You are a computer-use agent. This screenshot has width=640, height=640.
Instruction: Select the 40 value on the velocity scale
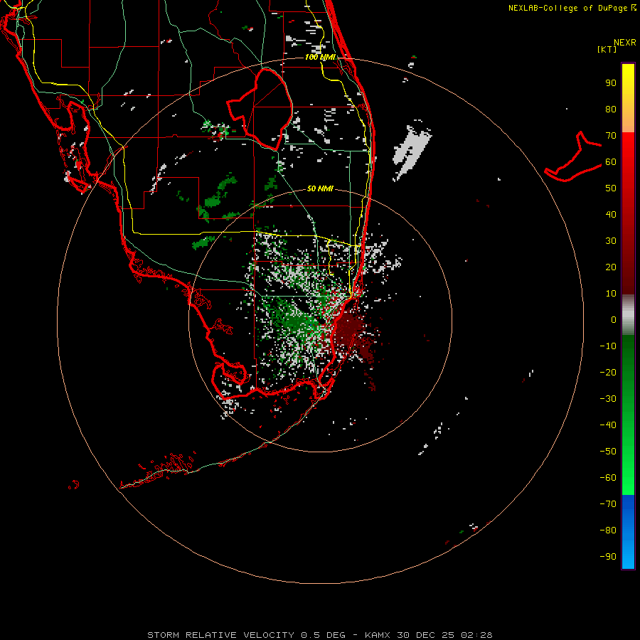coord(611,214)
